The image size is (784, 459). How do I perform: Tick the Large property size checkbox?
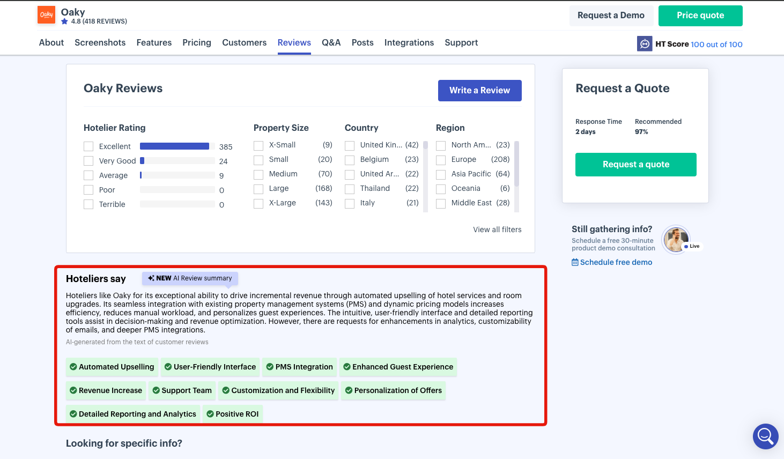pyautogui.click(x=258, y=189)
